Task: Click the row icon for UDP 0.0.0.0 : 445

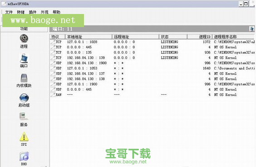Action: pos(53,89)
